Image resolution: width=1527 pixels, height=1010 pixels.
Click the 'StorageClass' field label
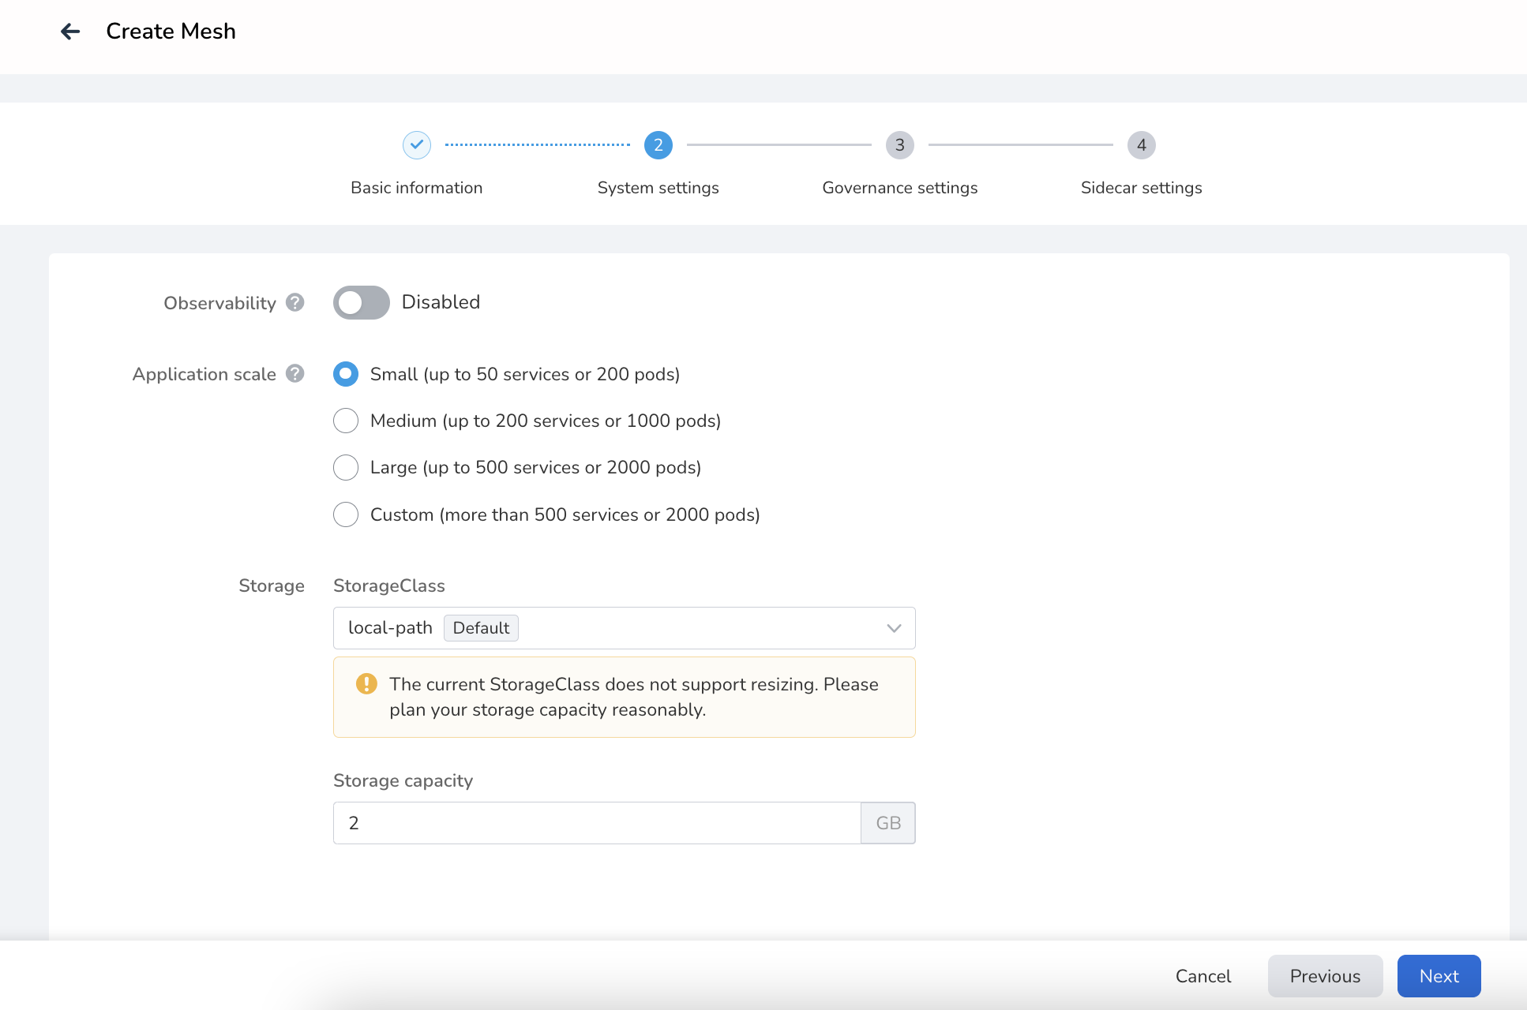[x=389, y=585]
